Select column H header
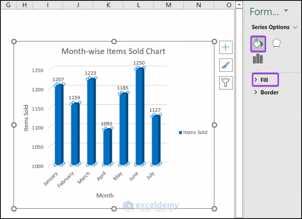Viewport: 302px width, 219px height. (24, 5)
